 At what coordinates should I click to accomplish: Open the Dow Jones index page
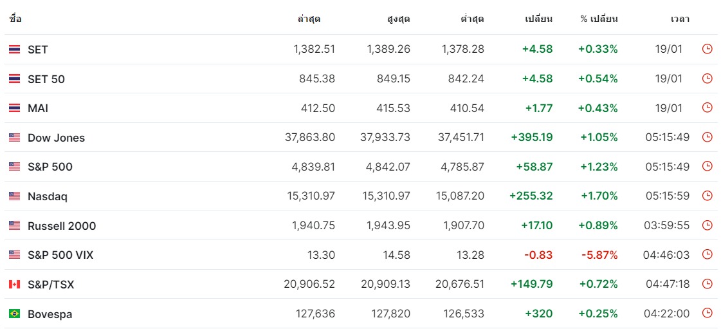pos(56,138)
